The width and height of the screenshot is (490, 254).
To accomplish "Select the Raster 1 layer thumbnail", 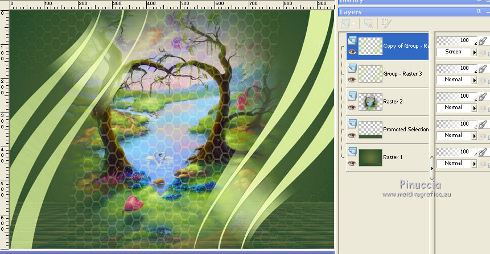I will coord(370,157).
